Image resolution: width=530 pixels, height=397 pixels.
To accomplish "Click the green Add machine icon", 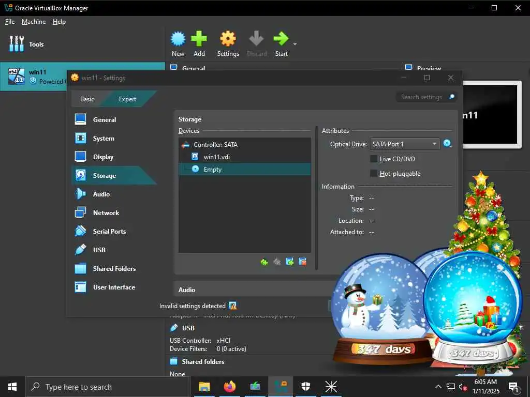I will click(199, 39).
